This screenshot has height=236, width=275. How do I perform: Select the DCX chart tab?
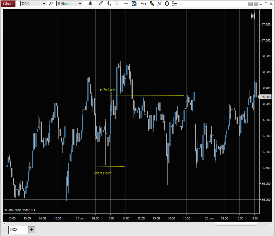coord(18,230)
